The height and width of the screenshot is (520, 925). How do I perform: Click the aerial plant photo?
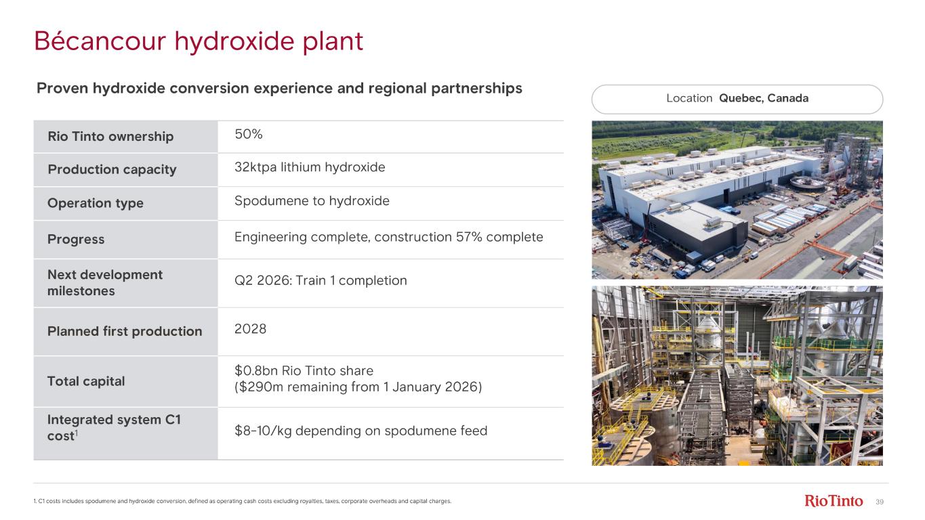tap(737, 200)
